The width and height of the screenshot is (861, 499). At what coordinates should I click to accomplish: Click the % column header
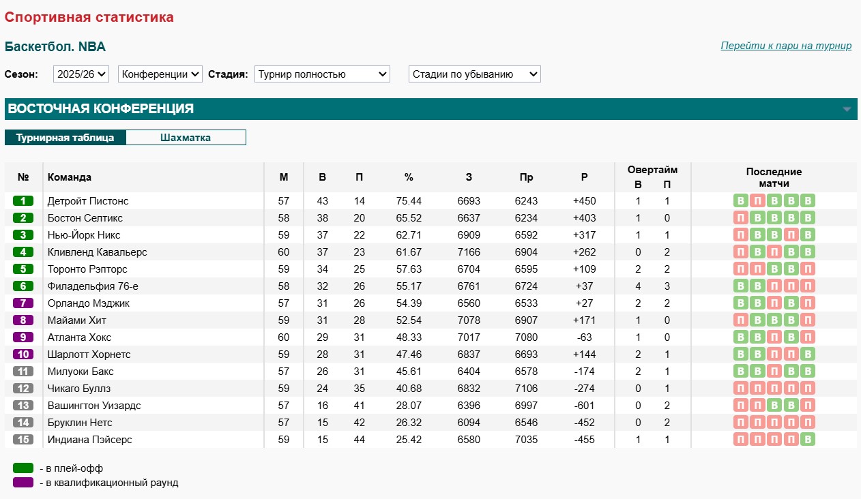[x=409, y=177]
